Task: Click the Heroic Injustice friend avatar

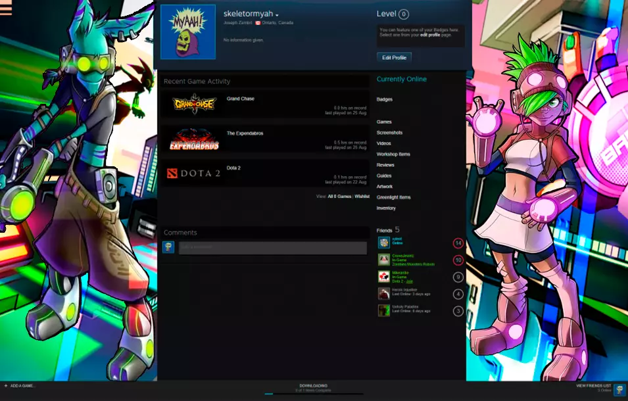Action: [x=383, y=293]
